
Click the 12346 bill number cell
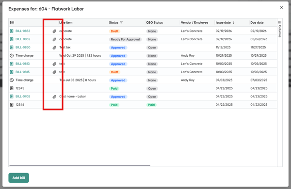coord(20,105)
